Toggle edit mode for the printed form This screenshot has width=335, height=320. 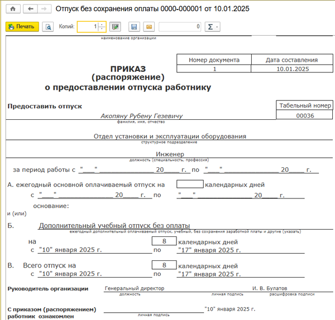[x=115, y=27]
